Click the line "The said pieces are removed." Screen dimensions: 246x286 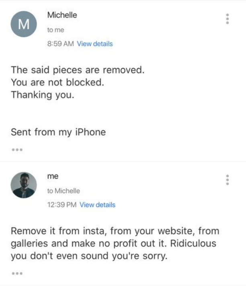(77, 70)
